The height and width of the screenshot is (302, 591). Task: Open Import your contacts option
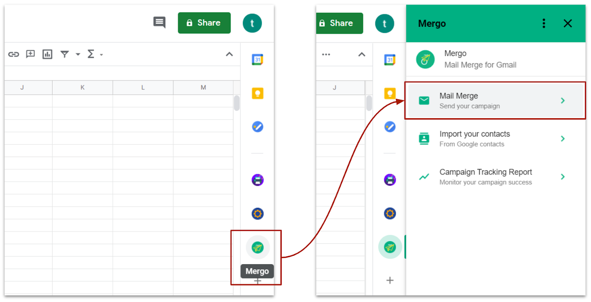click(495, 139)
